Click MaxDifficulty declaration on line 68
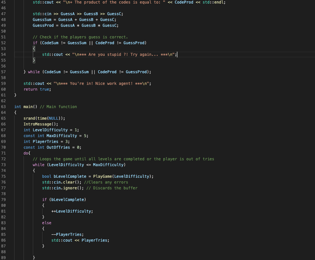Image resolution: width=315 pixels, height=260 pixels. click(x=62, y=136)
